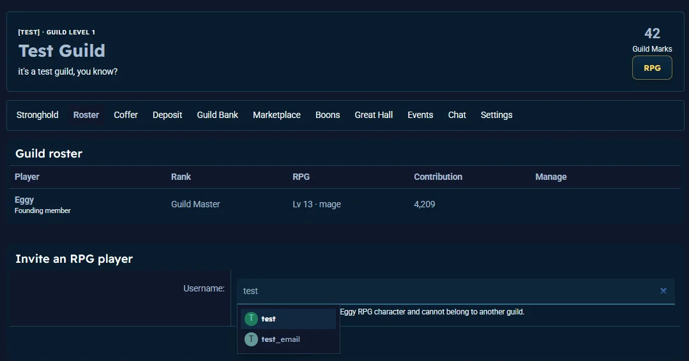689x361 pixels.
Task: Select the player name Eggy
Action: pos(24,200)
